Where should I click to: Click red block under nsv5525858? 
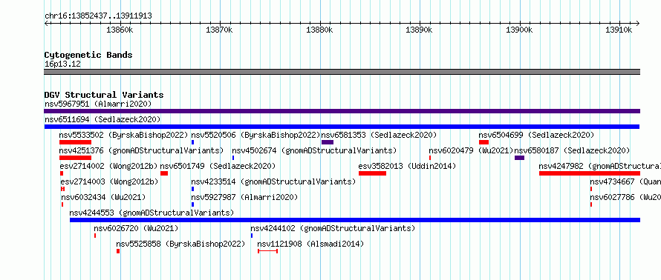point(118,251)
